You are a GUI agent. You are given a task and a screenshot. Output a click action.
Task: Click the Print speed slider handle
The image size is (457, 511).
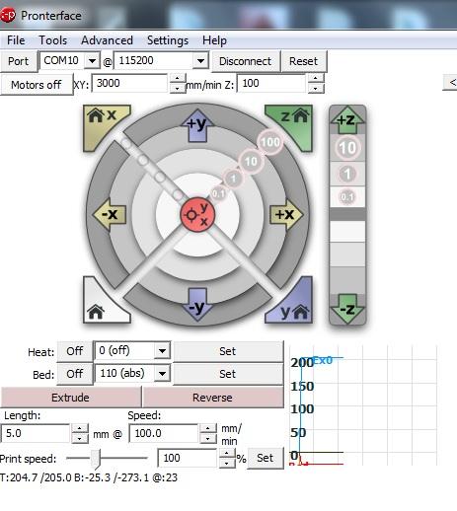pos(96,458)
